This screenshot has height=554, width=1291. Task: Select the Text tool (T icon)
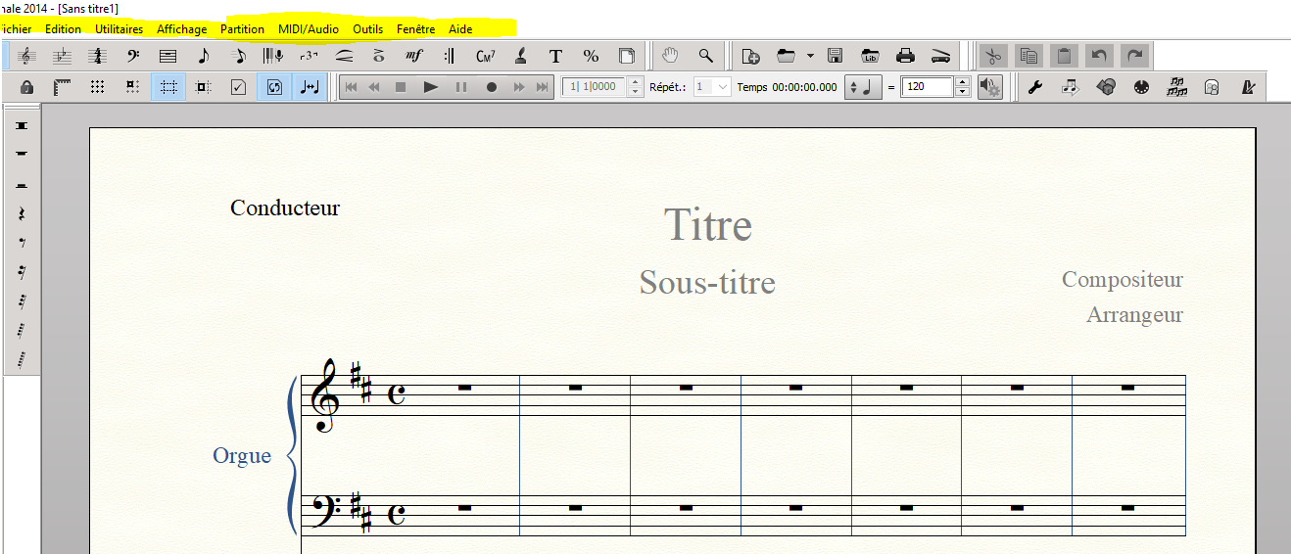pyautogui.click(x=555, y=56)
